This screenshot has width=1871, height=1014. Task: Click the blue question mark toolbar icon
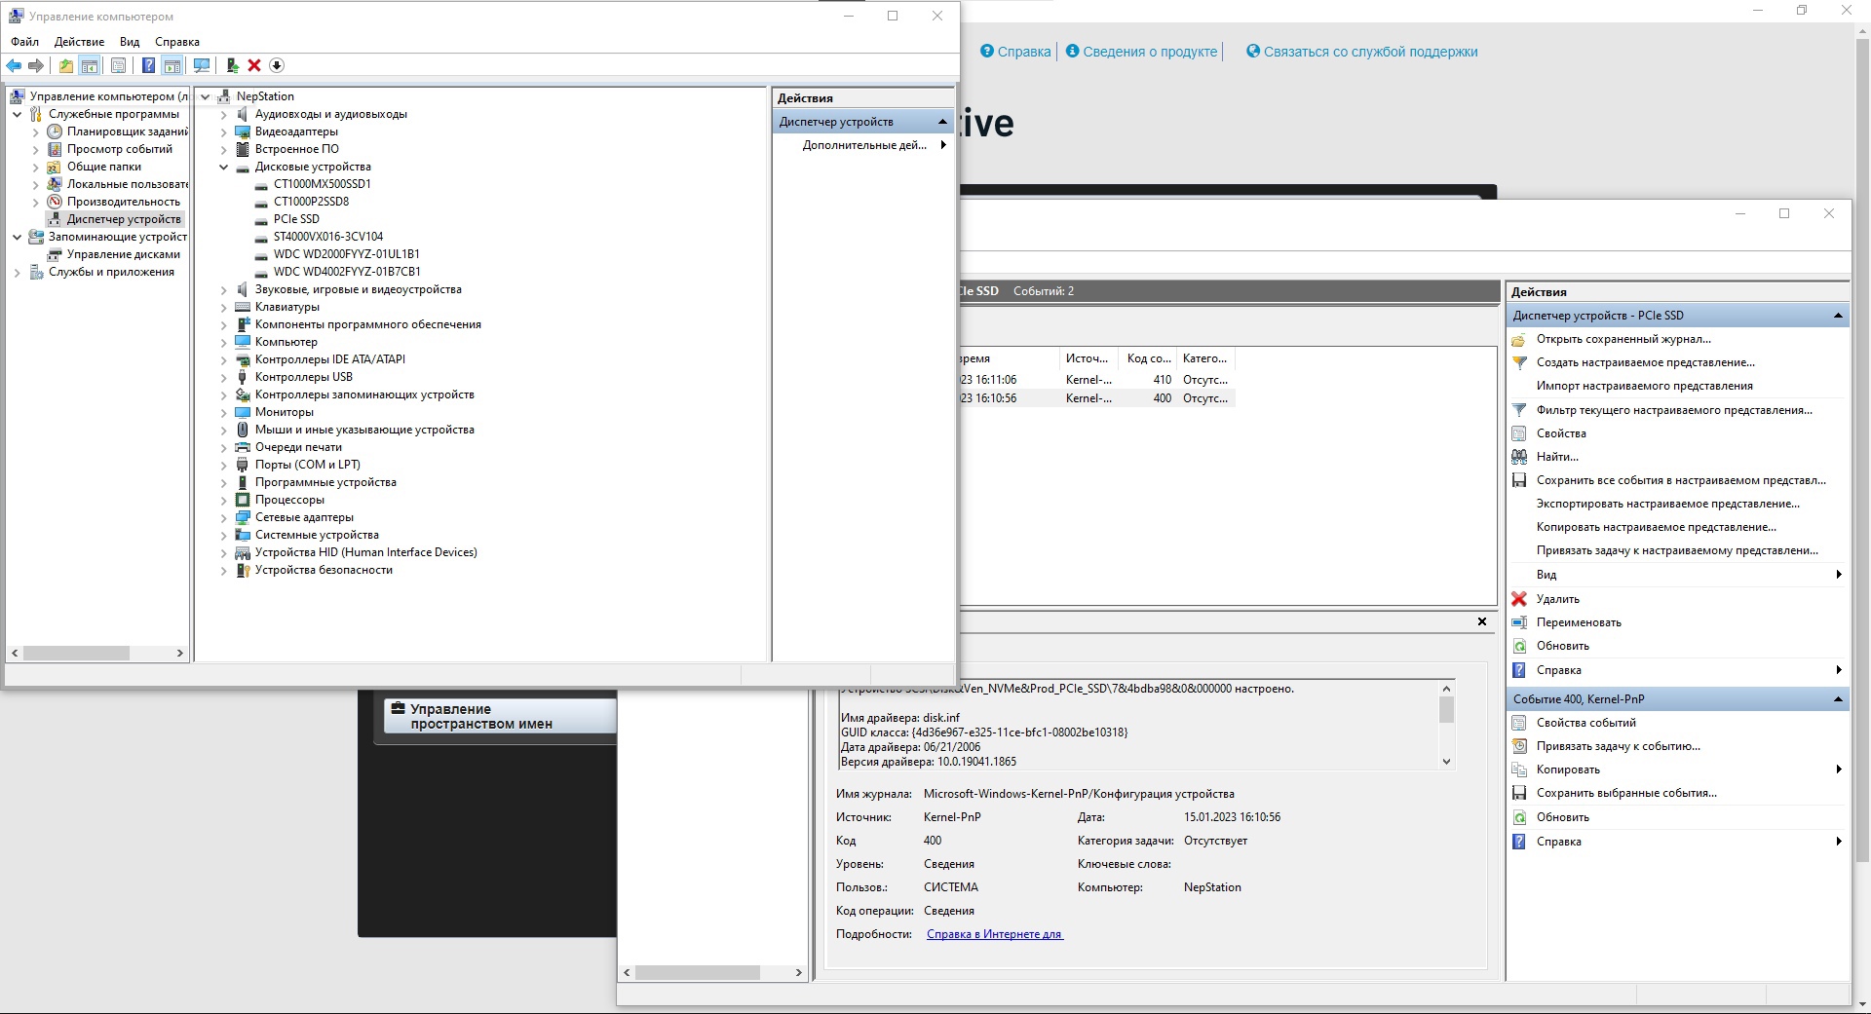pyautogui.click(x=148, y=65)
